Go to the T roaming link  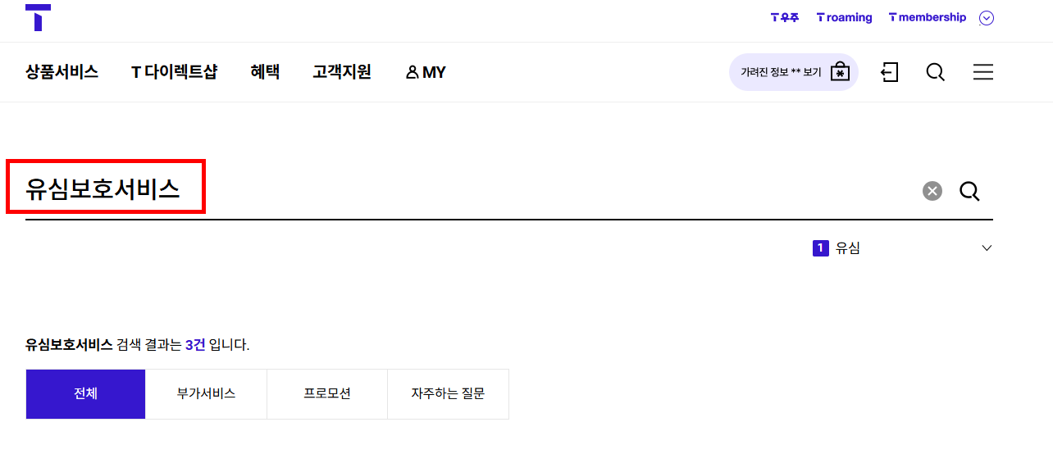(844, 17)
